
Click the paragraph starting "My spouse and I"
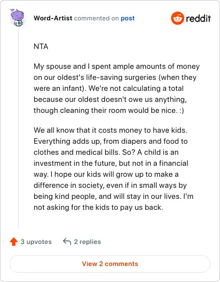pos(117,88)
